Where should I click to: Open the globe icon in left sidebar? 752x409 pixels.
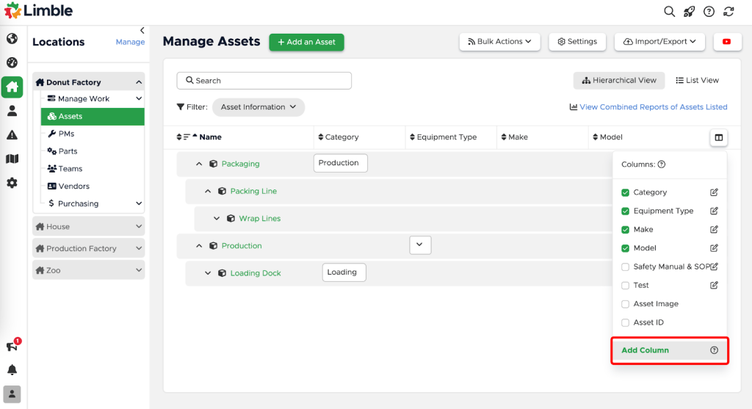coord(12,38)
